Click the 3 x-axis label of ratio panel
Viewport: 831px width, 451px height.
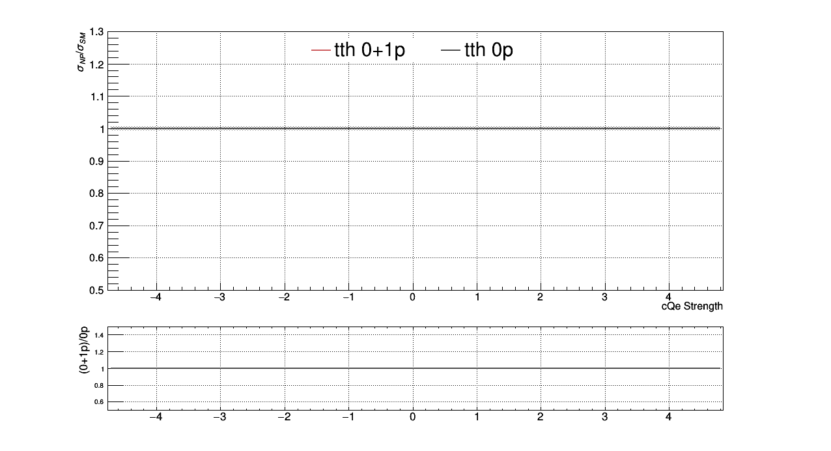[x=605, y=418]
